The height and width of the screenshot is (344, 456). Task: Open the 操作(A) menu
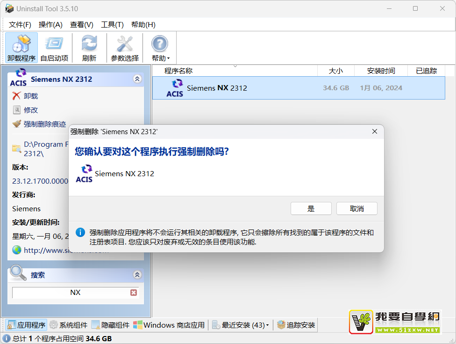point(50,25)
